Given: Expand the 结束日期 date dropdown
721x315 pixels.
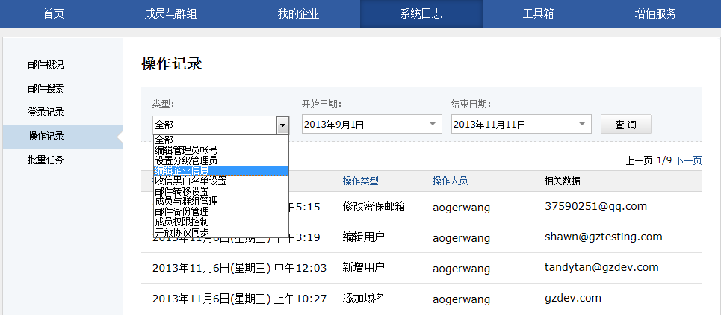Looking at the screenshot, I should [x=582, y=125].
